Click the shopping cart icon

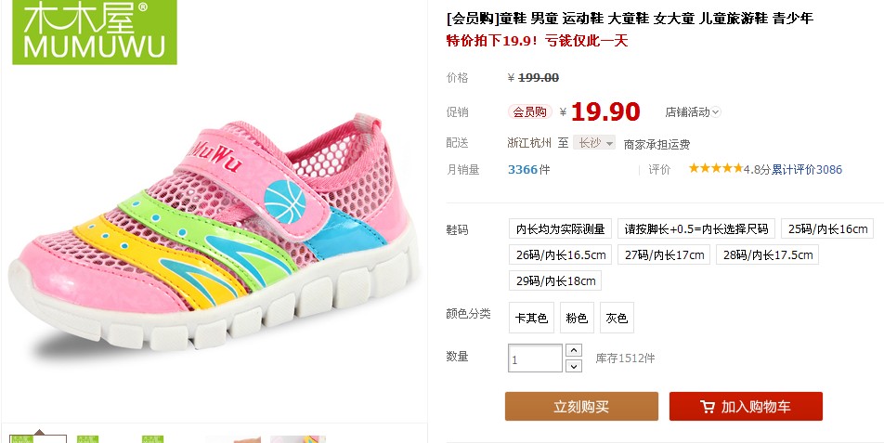(707, 407)
